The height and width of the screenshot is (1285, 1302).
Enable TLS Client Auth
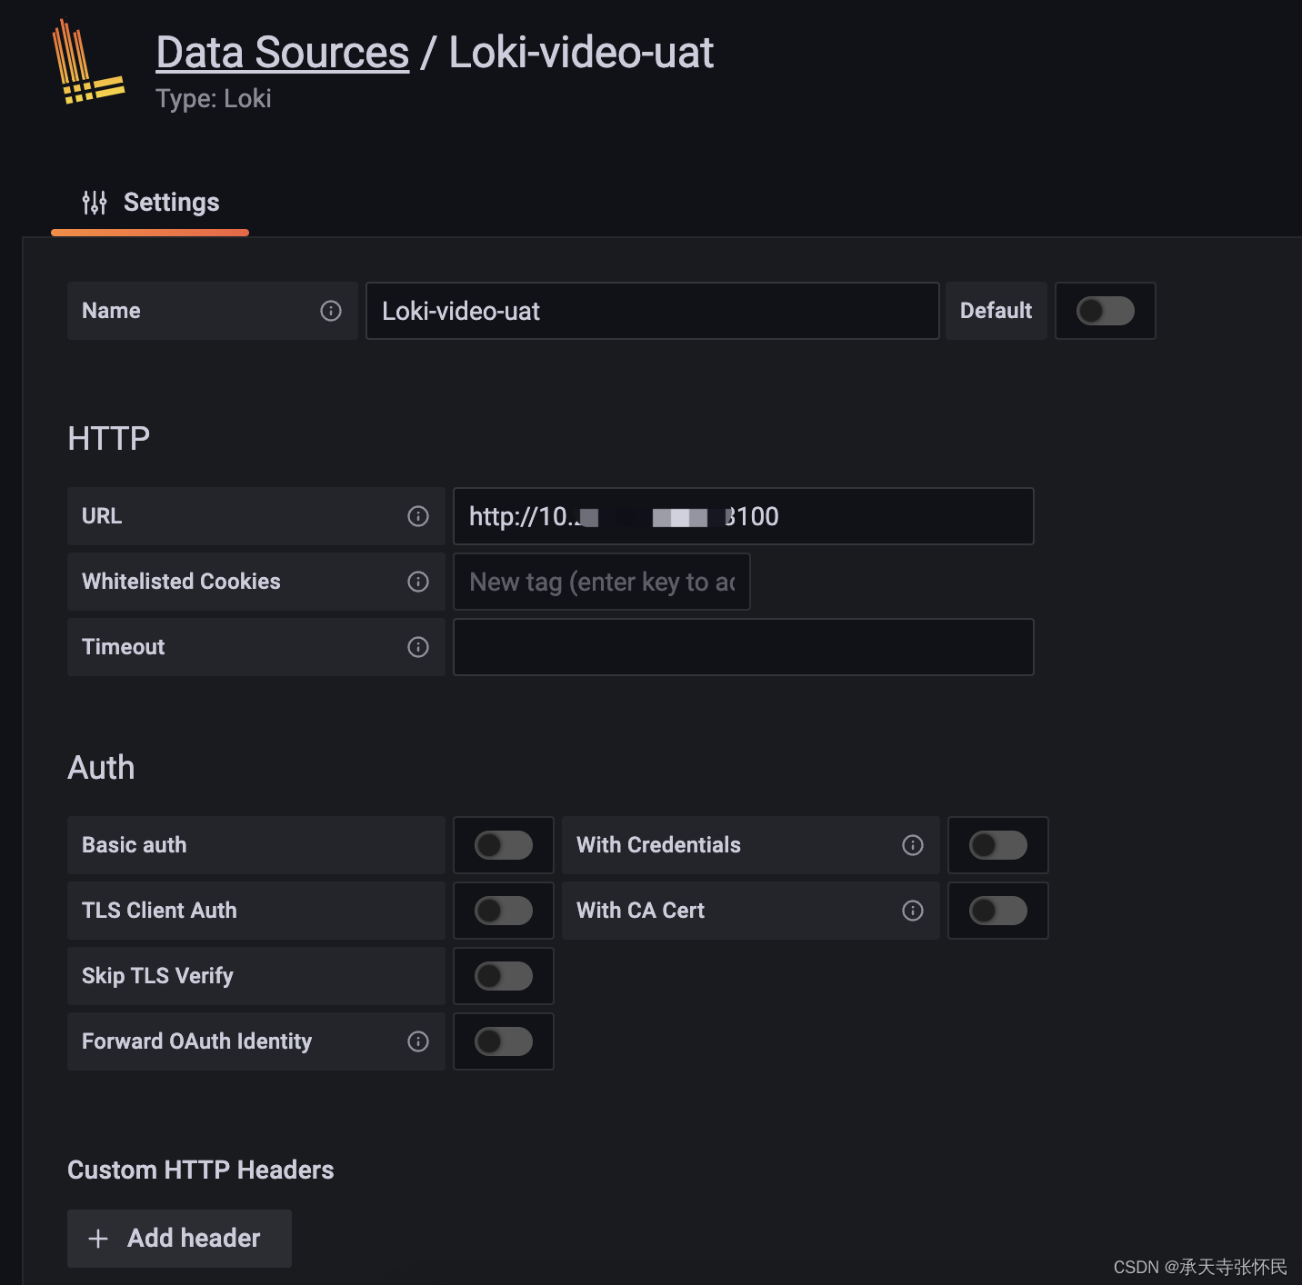click(503, 911)
